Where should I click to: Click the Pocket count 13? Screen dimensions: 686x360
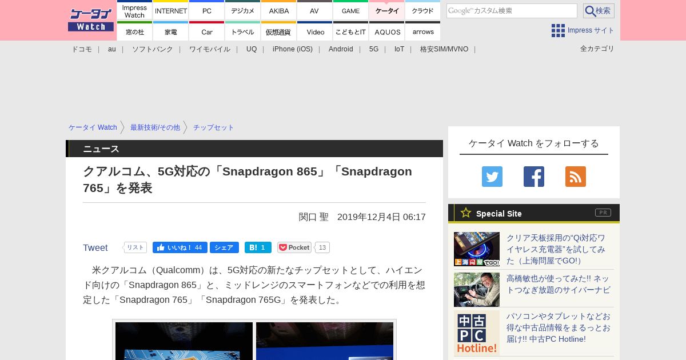tap(322, 247)
